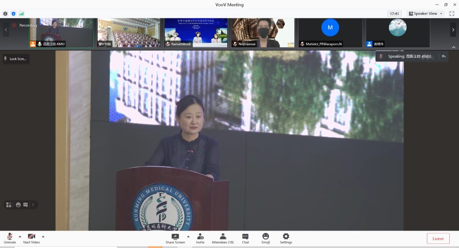The height and width of the screenshot is (248, 459).
Task: Open audio options arrow beside Unmute
Action: click(20, 236)
